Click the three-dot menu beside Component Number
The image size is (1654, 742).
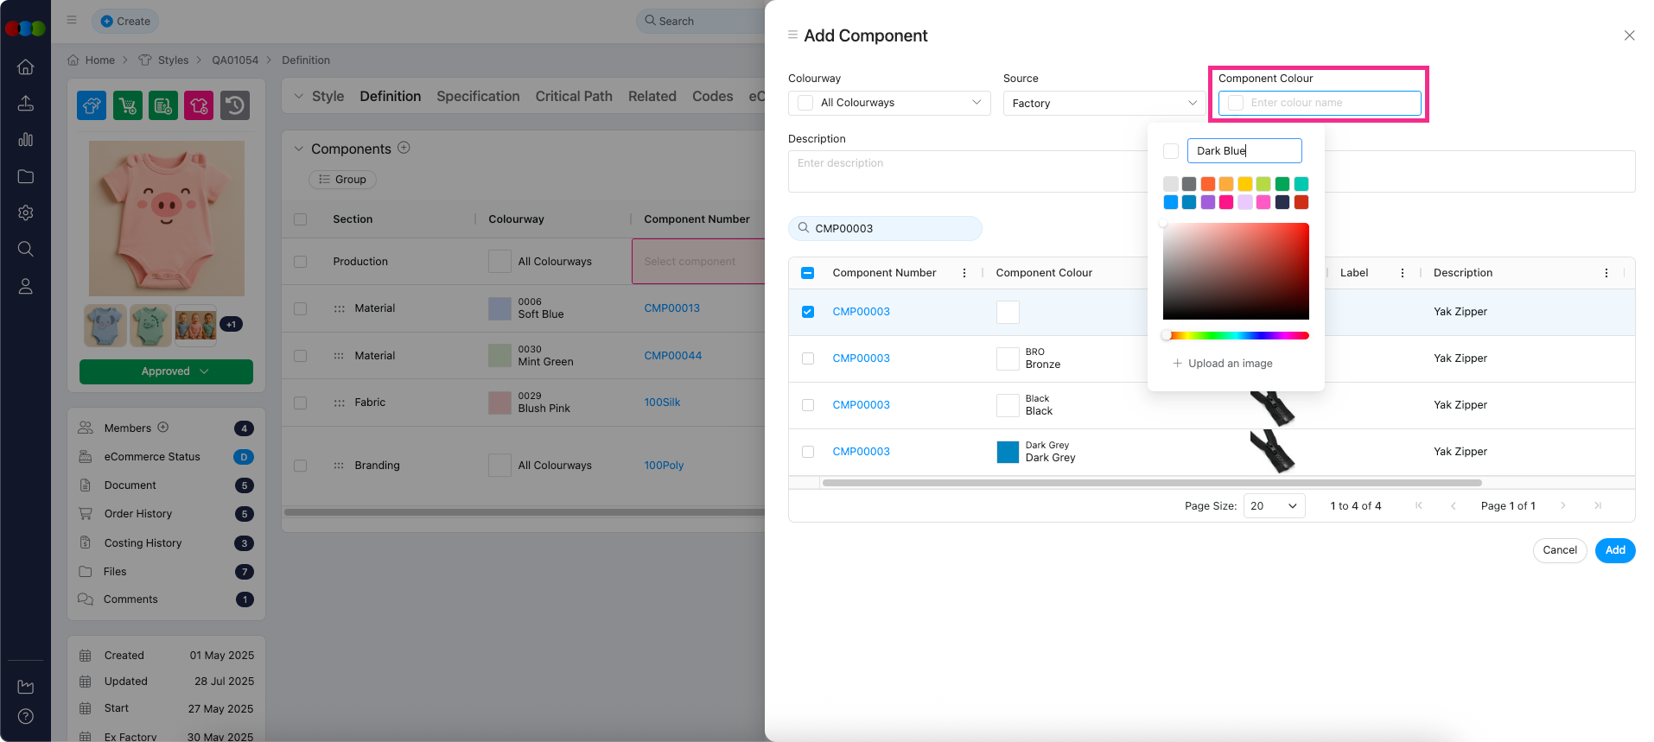coord(964,273)
